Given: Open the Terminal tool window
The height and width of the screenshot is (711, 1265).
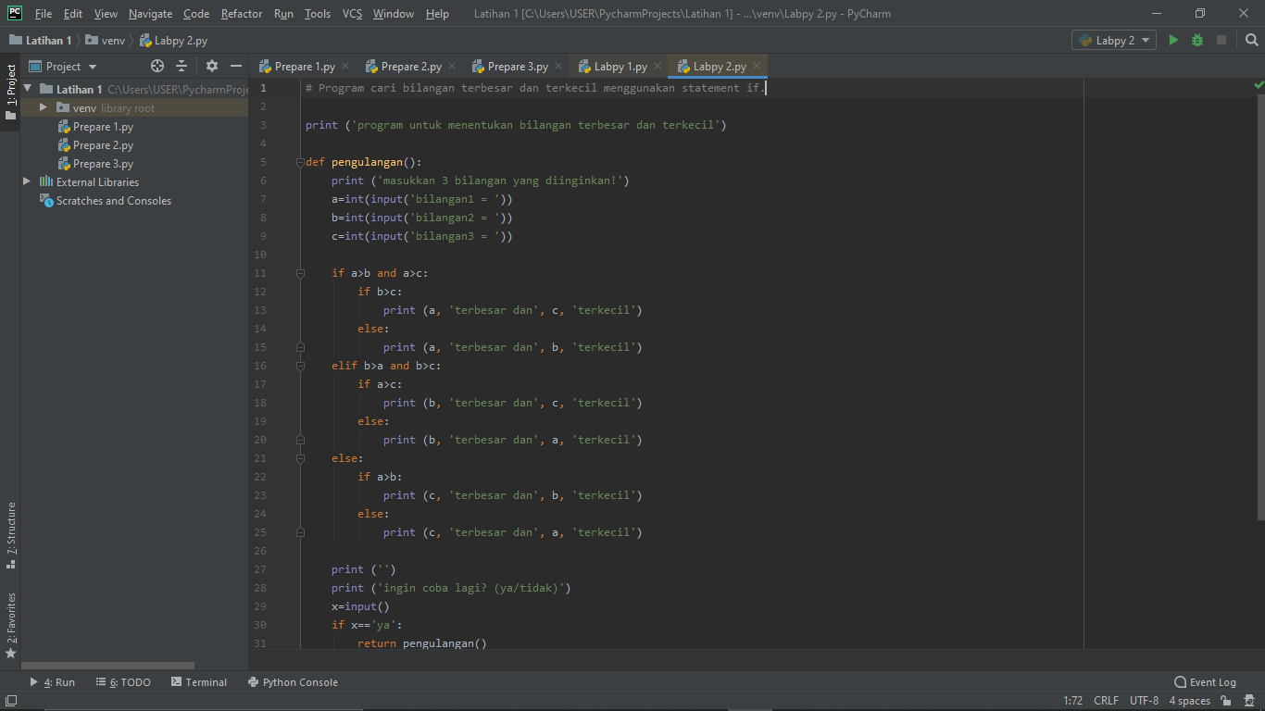Looking at the screenshot, I should click(x=199, y=682).
